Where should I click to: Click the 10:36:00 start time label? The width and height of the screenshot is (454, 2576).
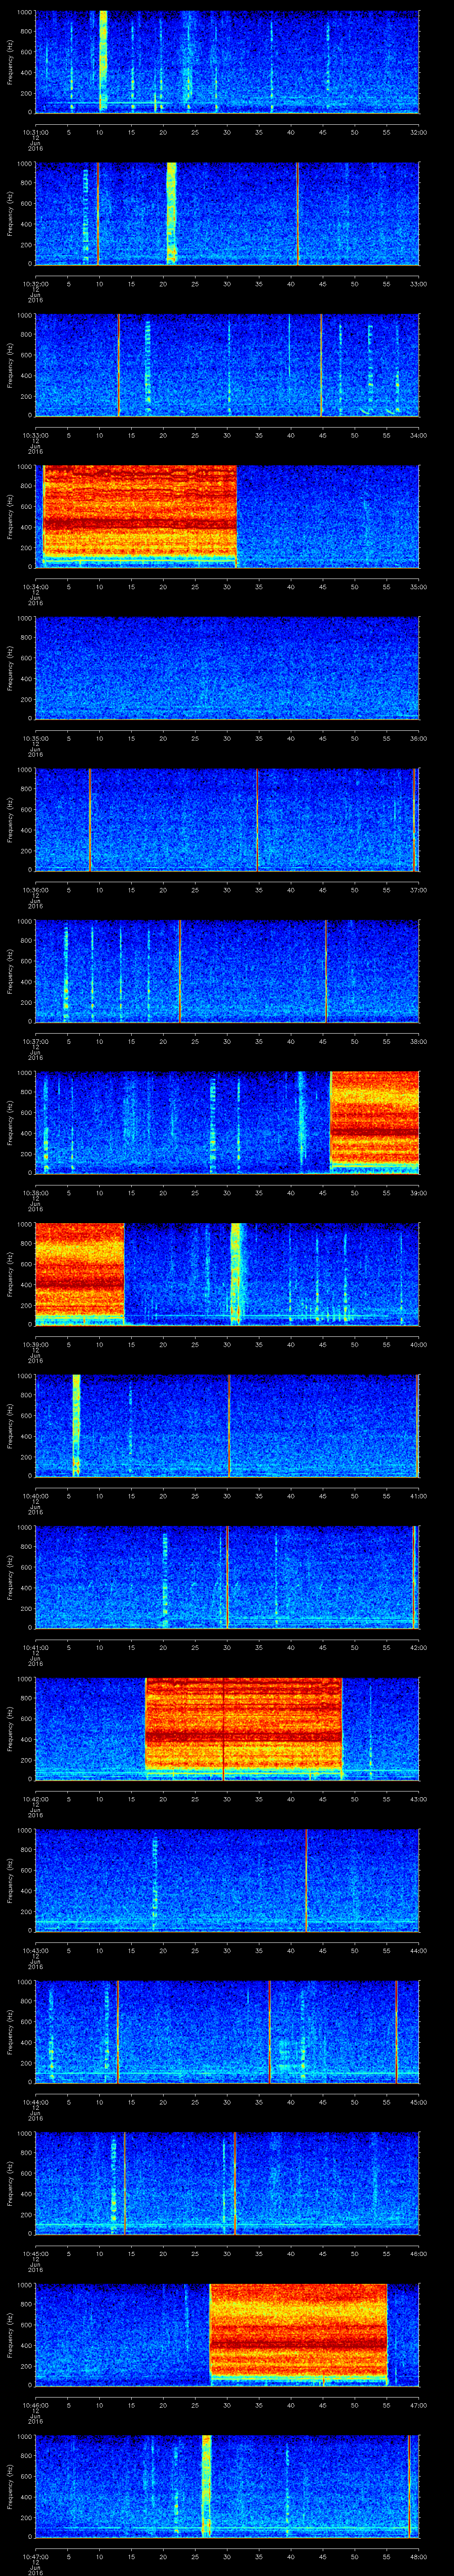36,890
